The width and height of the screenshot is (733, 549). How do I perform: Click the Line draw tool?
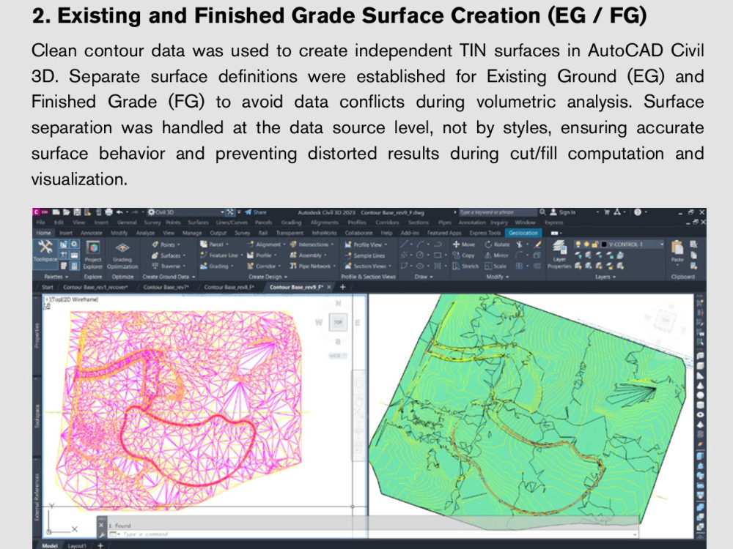403,244
